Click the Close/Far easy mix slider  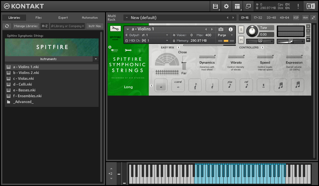pyautogui.click(x=184, y=62)
